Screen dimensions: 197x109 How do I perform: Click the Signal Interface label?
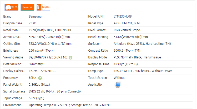click(14, 91)
